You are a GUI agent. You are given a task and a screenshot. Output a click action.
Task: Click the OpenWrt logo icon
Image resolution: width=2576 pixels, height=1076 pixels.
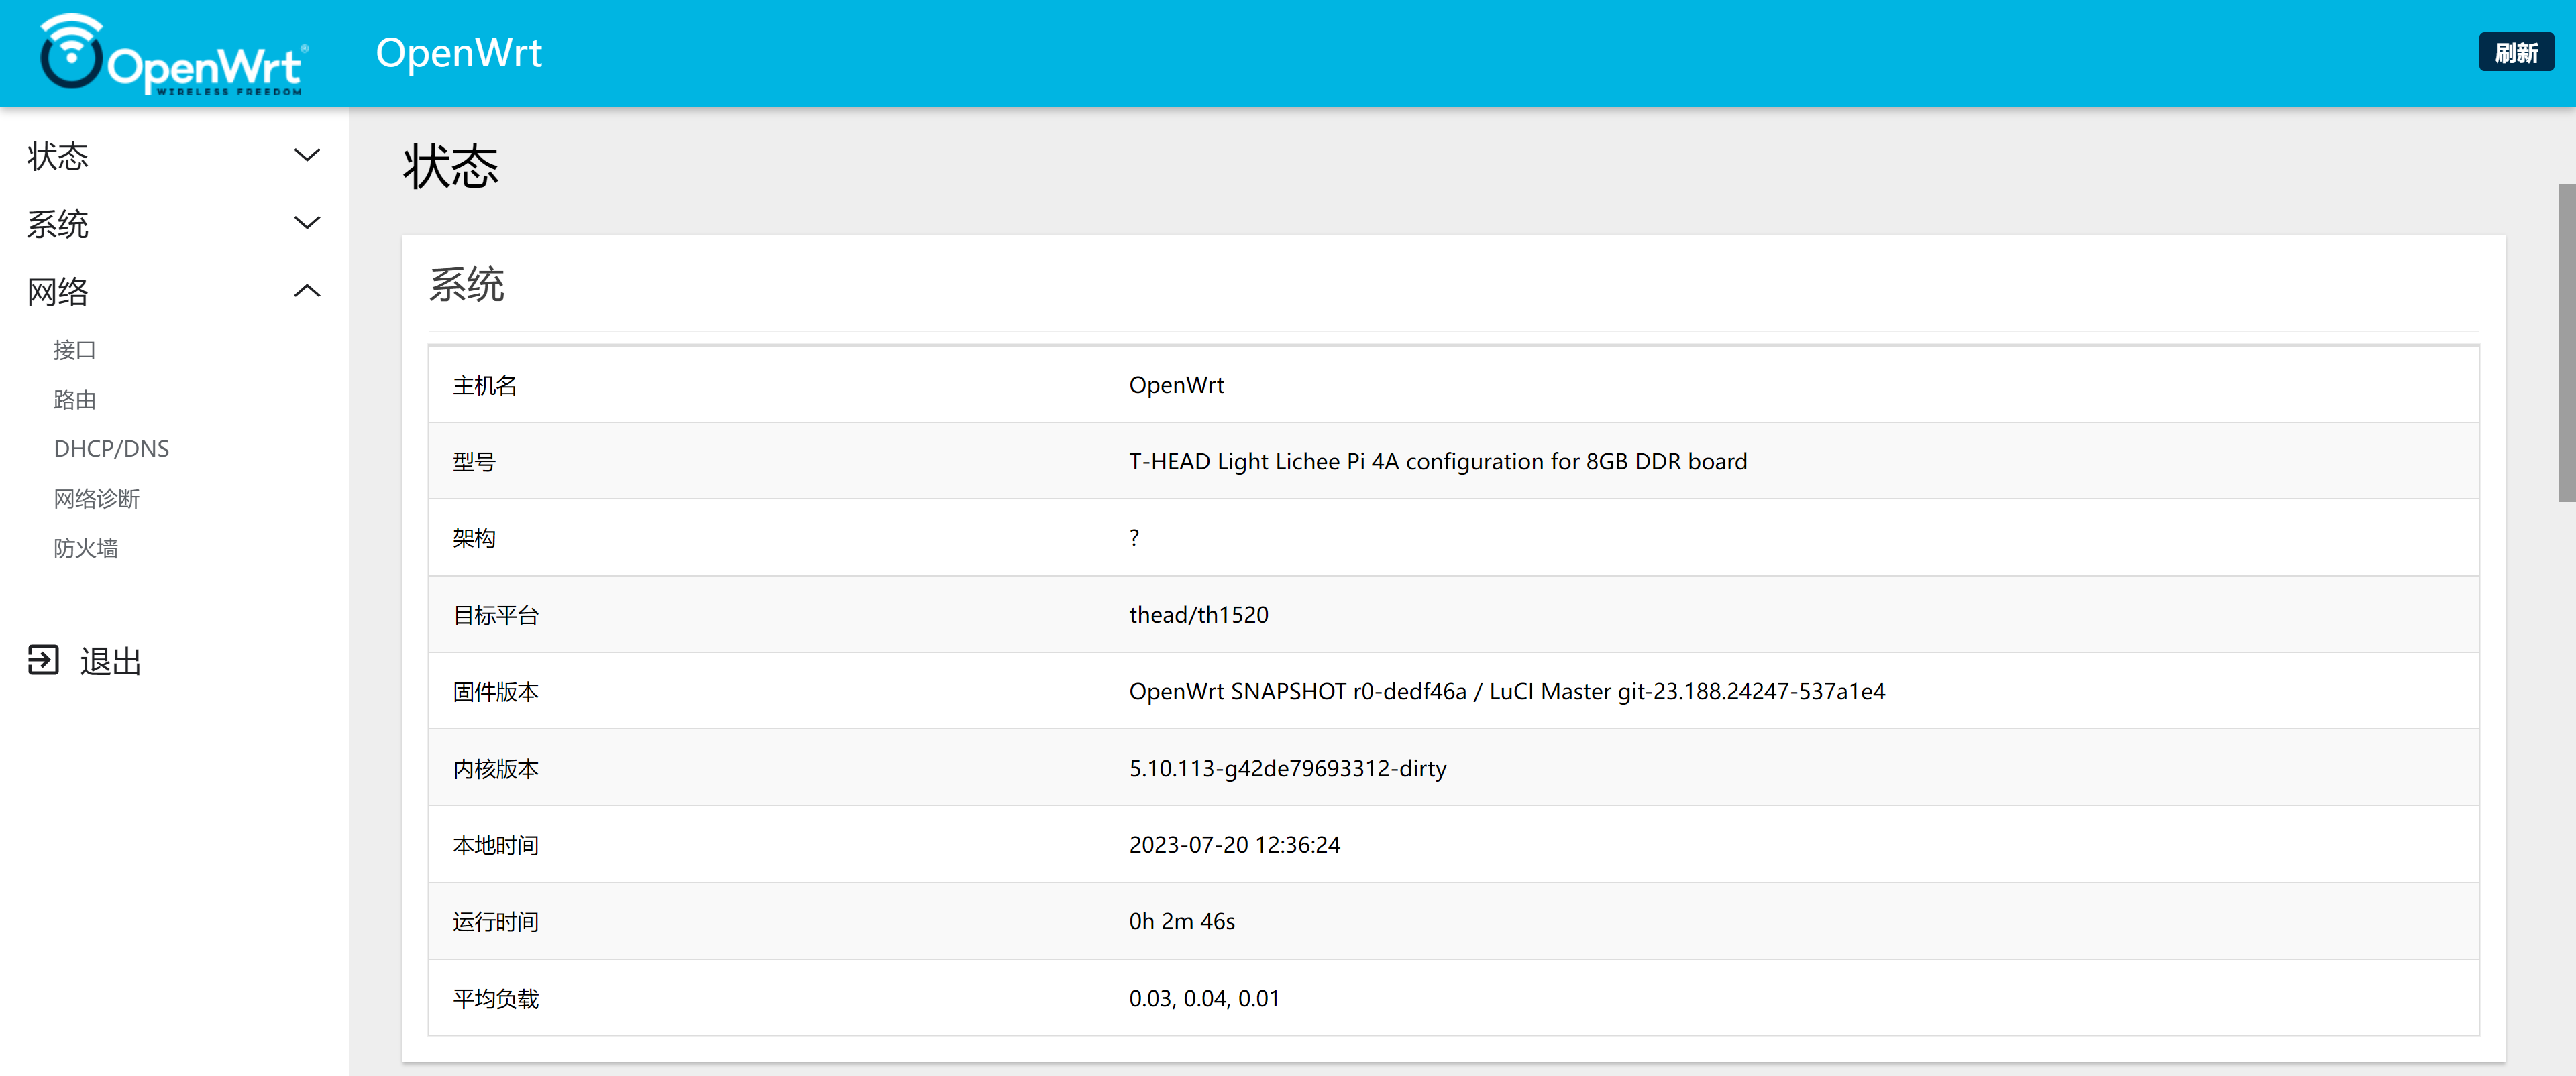click(x=174, y=54)
